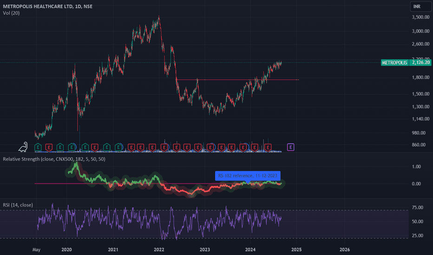Click the 2,126.20 current price label

click(420, 63)
